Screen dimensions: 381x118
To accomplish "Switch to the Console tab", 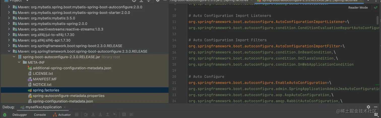I will (x=40, y=115).
